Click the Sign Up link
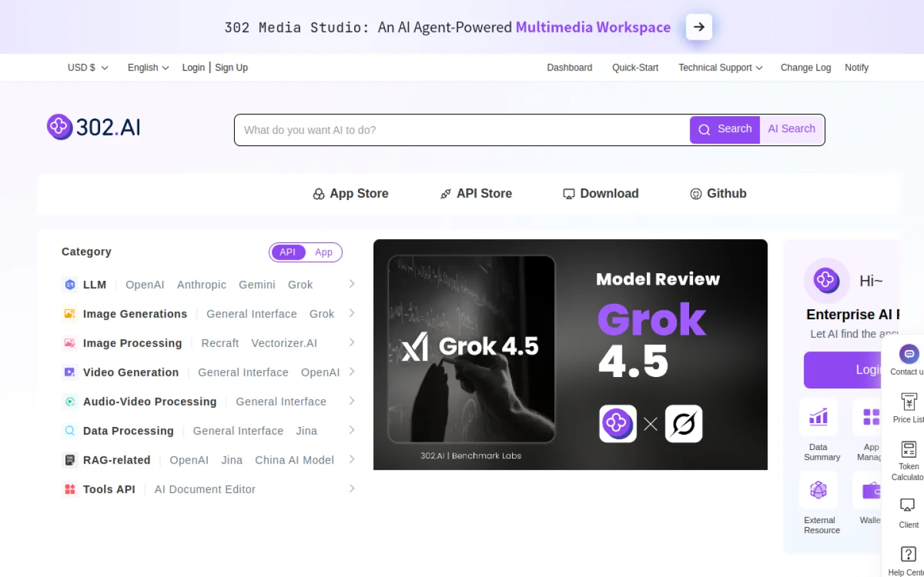This screenshot has height=577, width=924. (x=231, y=67)
